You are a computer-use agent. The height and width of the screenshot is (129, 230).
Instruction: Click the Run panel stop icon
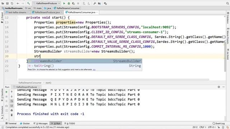click(6, 97)
